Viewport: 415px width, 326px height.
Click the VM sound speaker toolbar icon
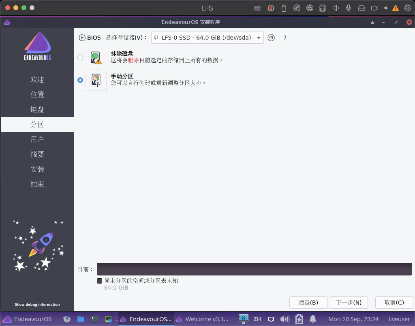(336, 8)
